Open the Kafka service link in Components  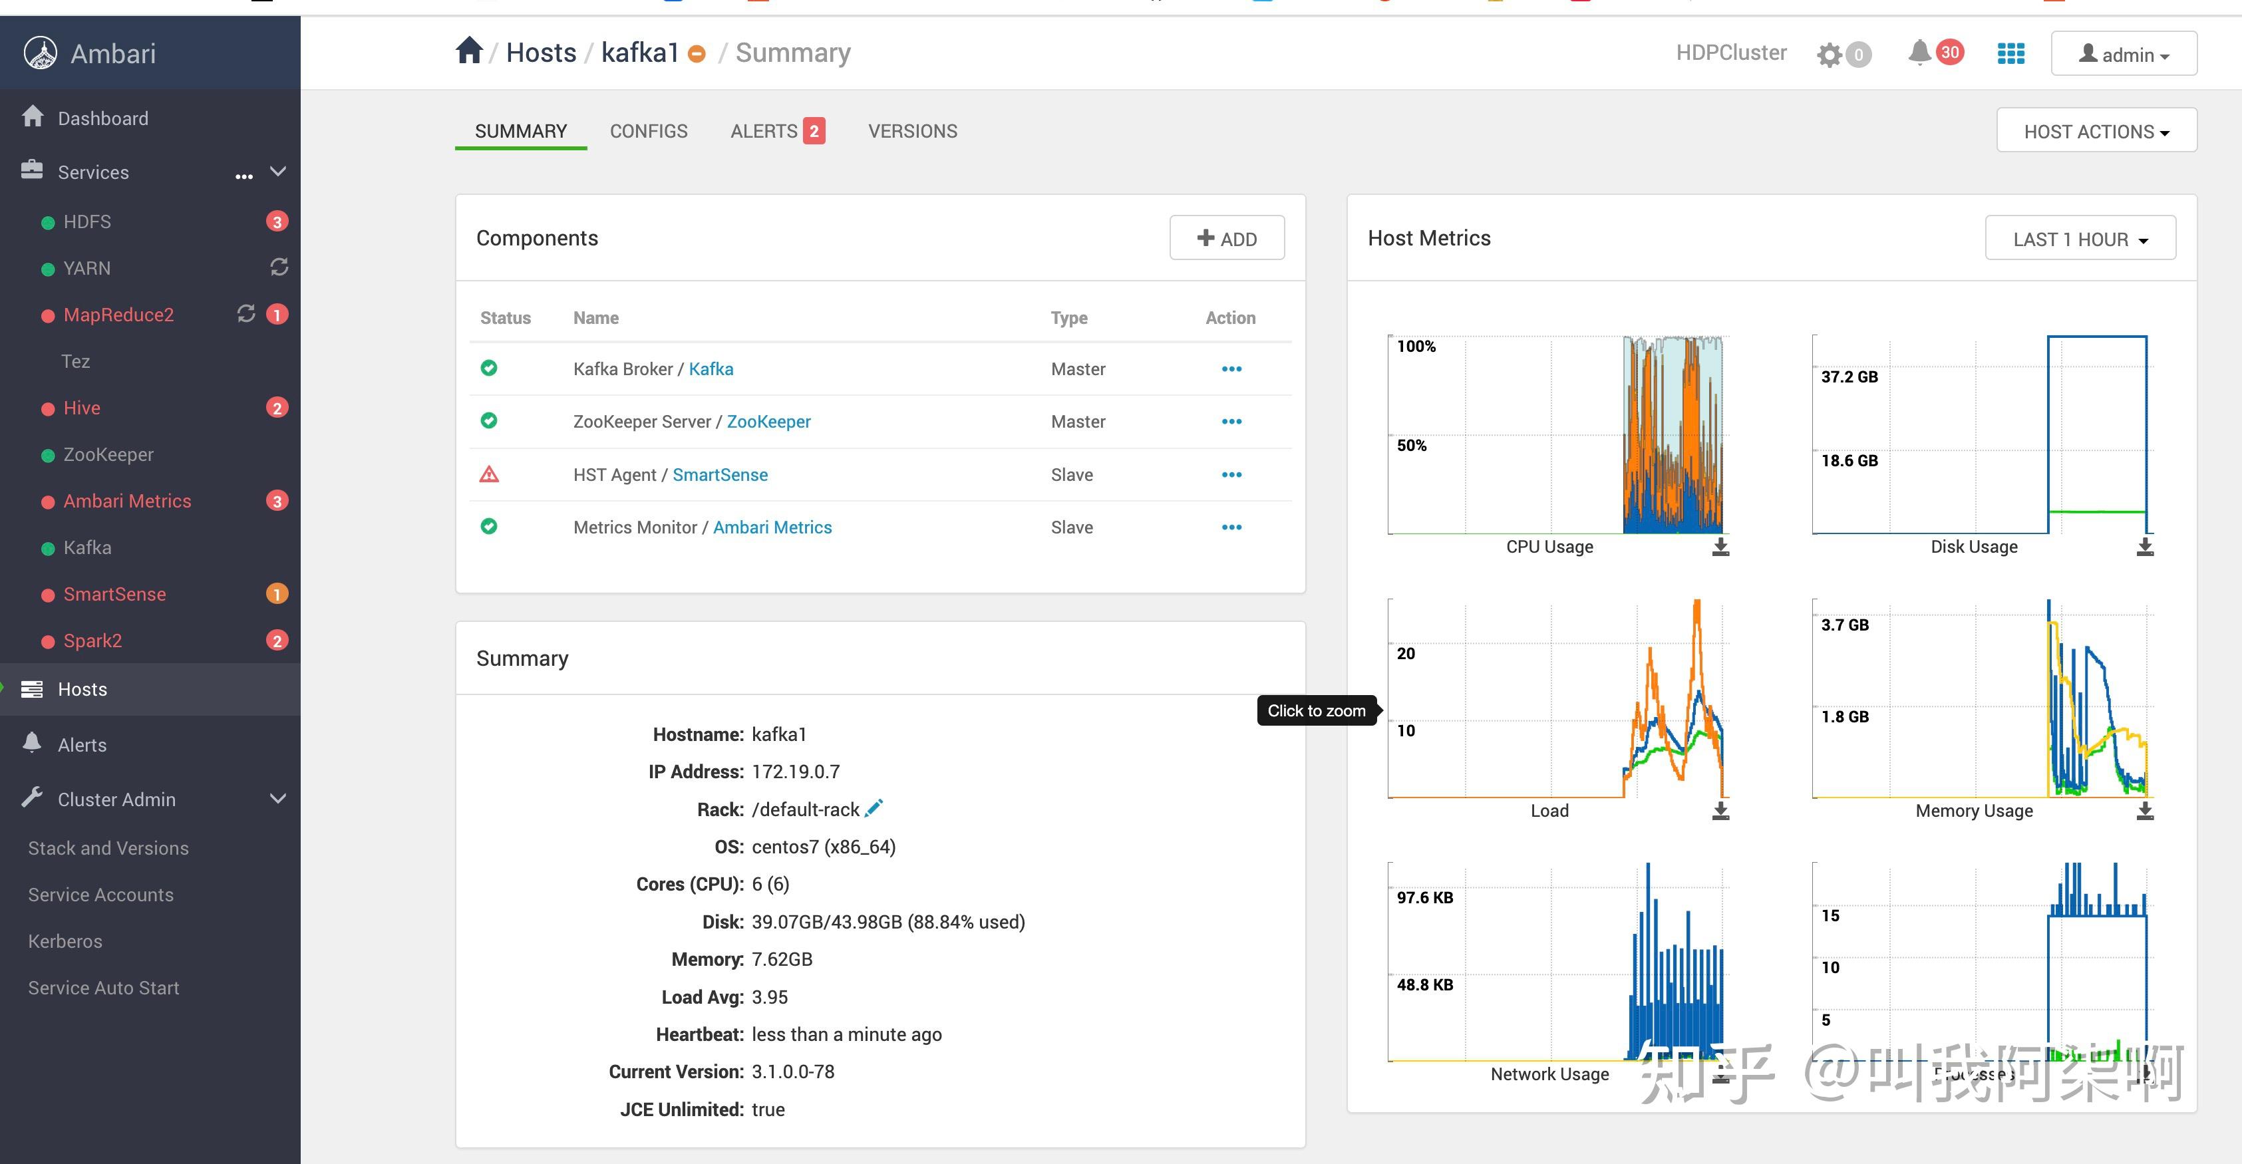711,369
